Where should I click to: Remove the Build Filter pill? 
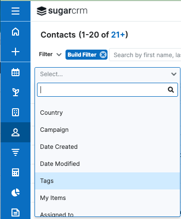click(x=103, y=55)
